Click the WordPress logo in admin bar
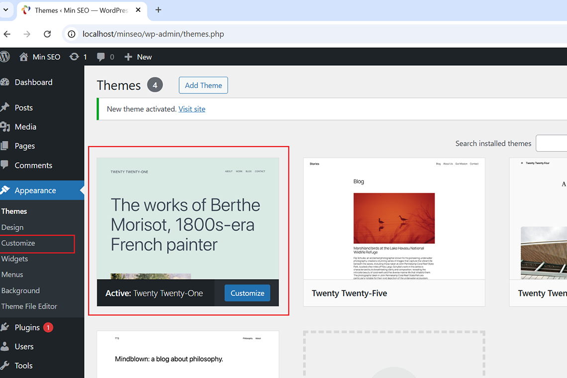Screen dimensions: 567x378 pos(5,57)
